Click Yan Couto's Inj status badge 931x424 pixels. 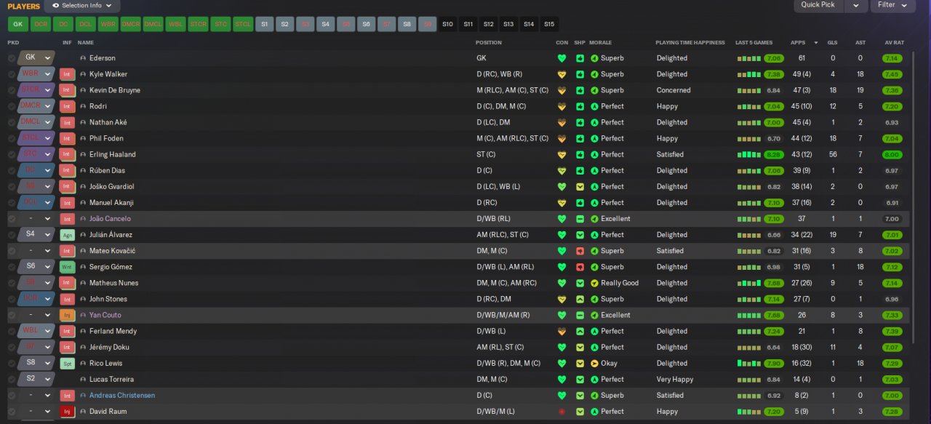(x=68, y=315)
